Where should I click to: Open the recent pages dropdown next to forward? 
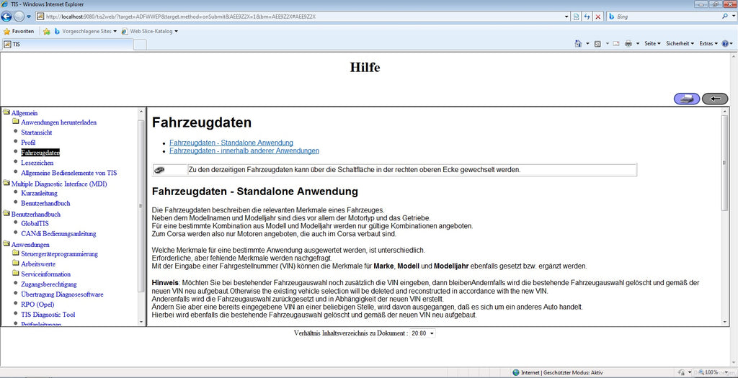point(29,17)
